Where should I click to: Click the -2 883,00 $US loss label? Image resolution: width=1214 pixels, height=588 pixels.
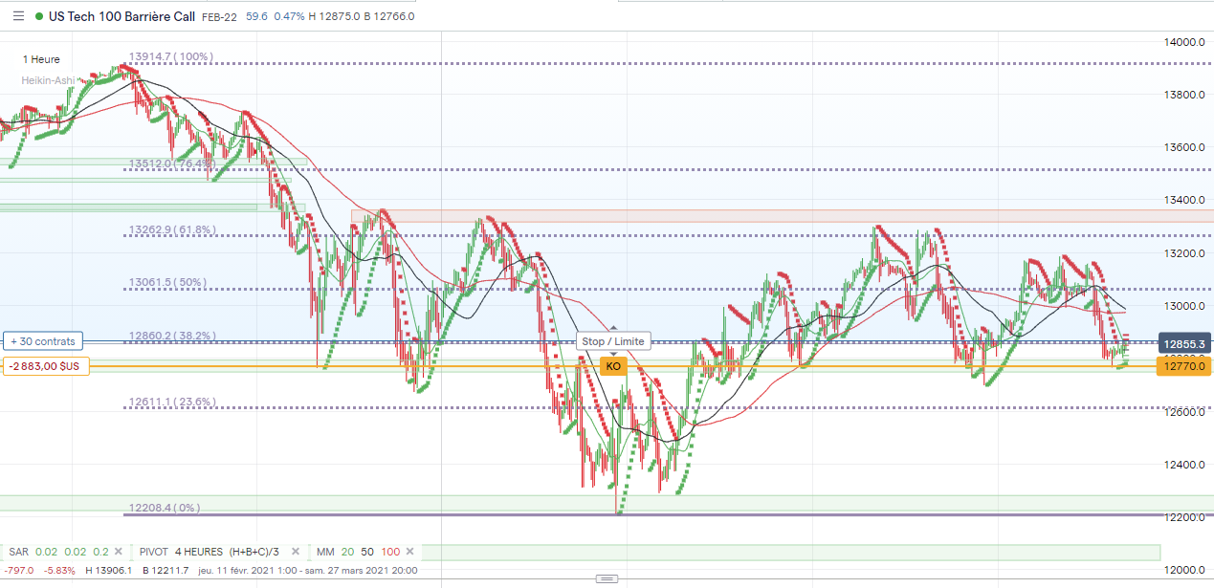click(x=46, y=366)
